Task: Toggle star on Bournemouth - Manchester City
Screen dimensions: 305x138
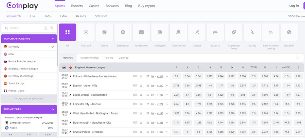Action: point(141,123)
